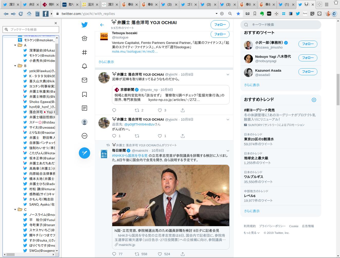Image resolution: width=340 pixels, height=258 pixels.
Task: Switch to the 取り browser tab
Action: pos(70,4)
